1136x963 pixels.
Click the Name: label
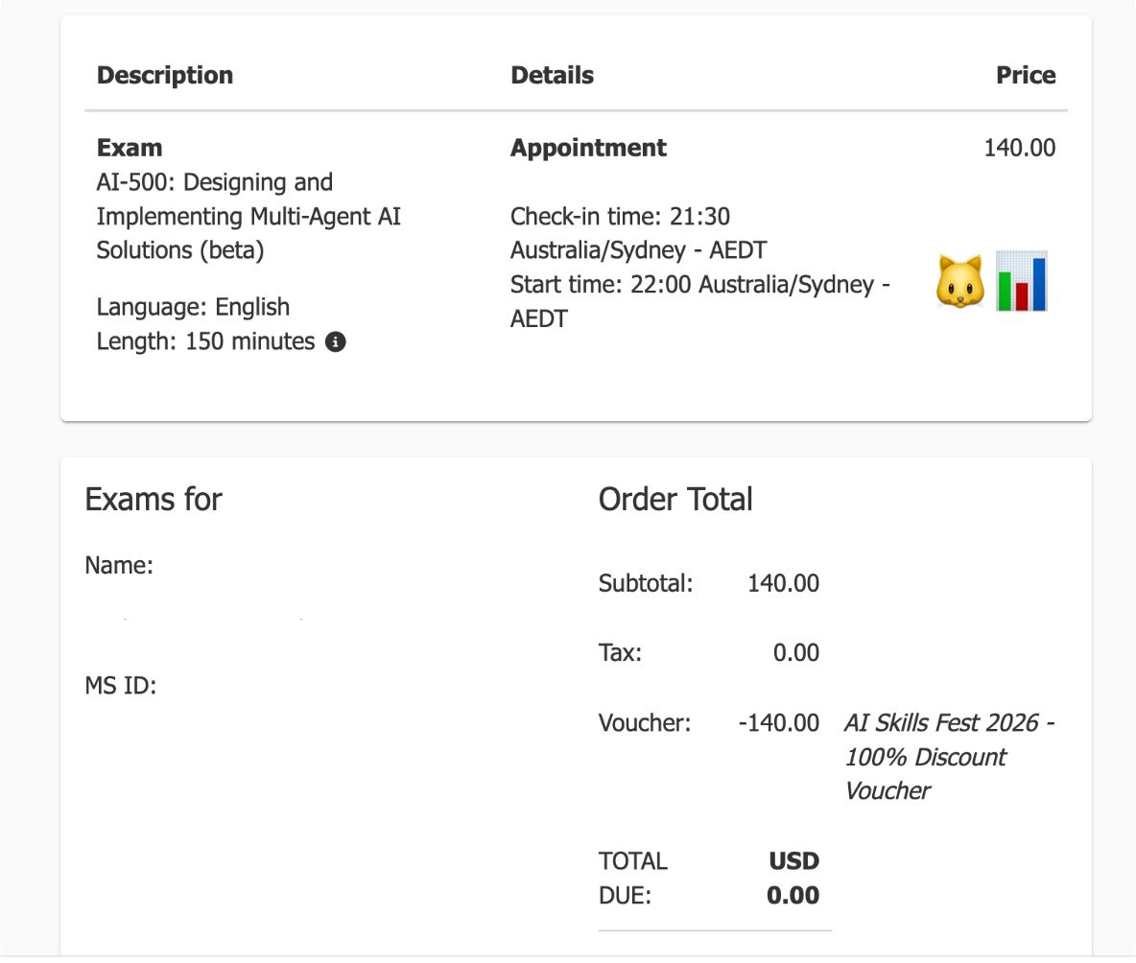[119, 566]
